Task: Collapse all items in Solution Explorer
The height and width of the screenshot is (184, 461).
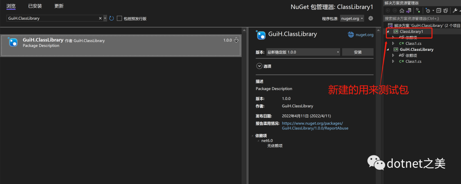Action: (x=438, y=11)
